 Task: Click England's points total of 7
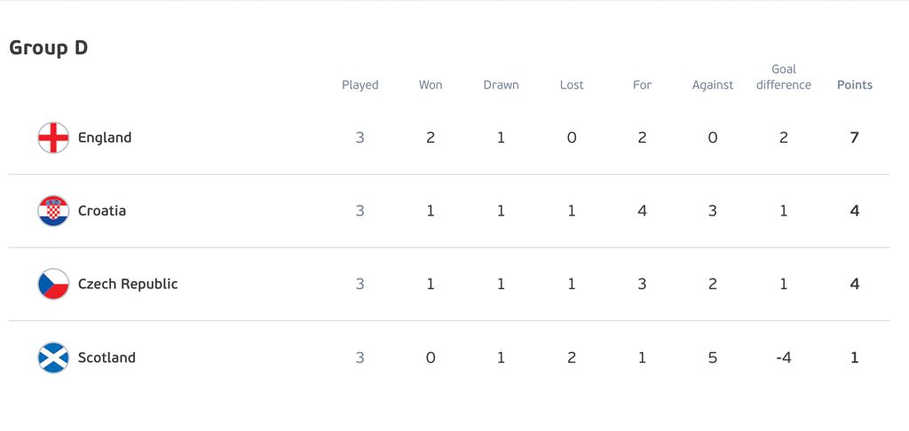click(855, 137)
